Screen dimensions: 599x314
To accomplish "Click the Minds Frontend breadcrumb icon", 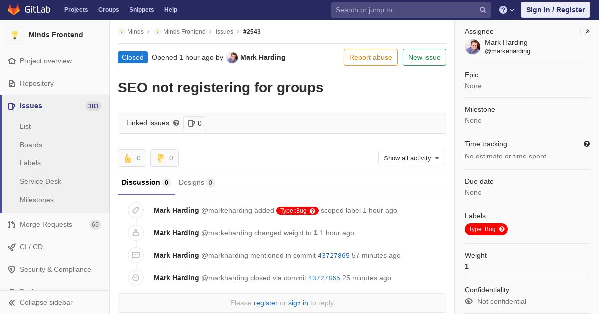I will [157, 32].
